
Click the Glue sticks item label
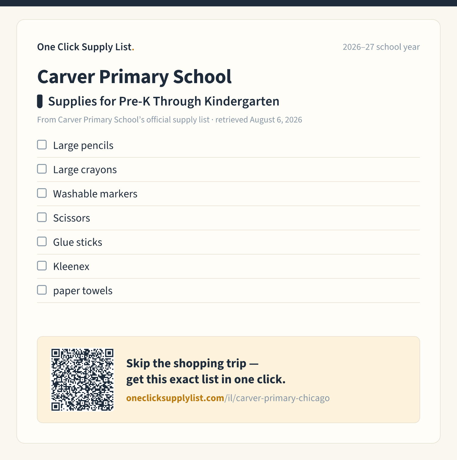click(77, 242)
